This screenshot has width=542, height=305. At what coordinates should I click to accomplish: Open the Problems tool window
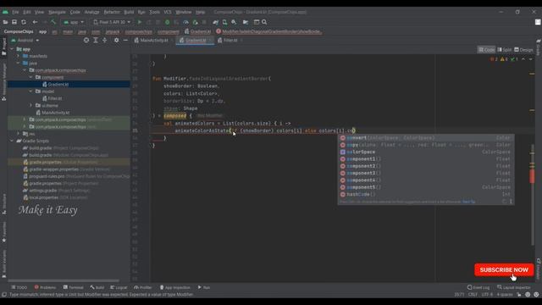click(x=45, y=287)
